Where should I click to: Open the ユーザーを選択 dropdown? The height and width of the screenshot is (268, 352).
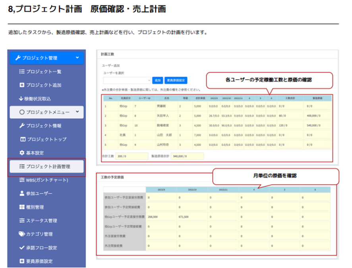[x=127, y=80]
